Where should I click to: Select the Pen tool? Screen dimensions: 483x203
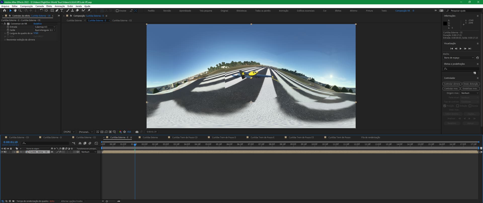57,11
